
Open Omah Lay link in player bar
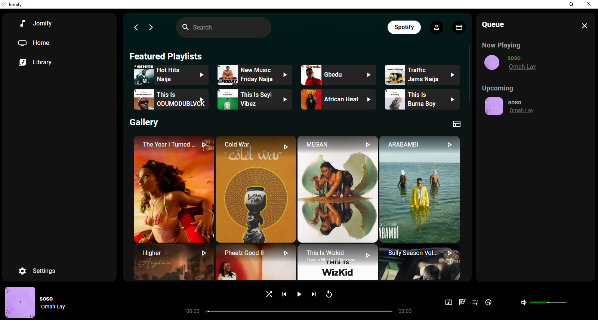pyautogui.click(x=53, y=307)
